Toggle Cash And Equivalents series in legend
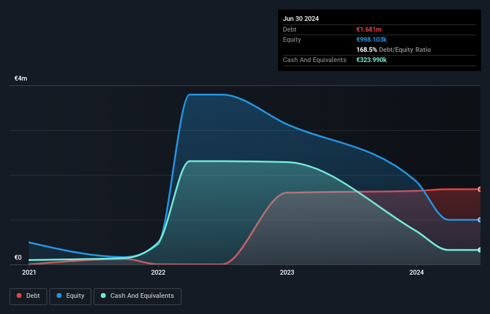Screen dimensions: 490x314 [137, 296]
